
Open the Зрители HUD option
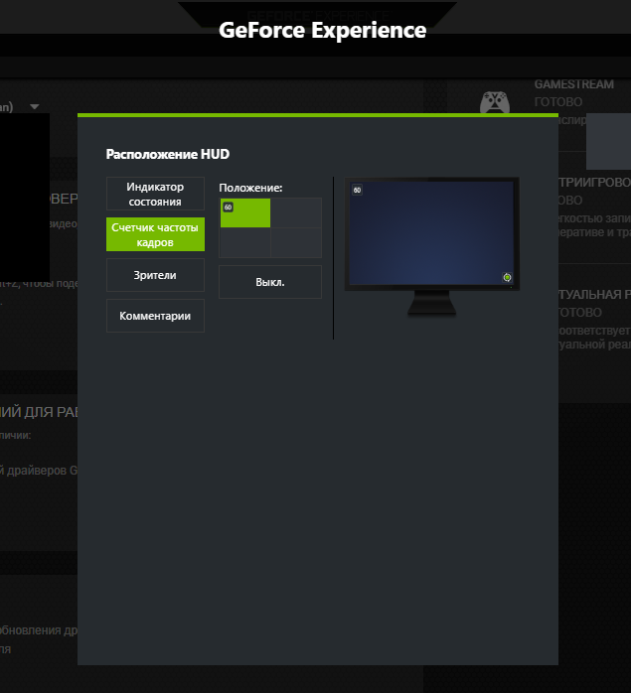click(x=155, y=275)
